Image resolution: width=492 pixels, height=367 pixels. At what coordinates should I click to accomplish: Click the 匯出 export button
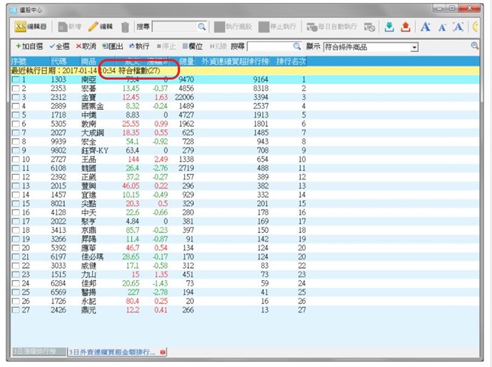(114, 46)
